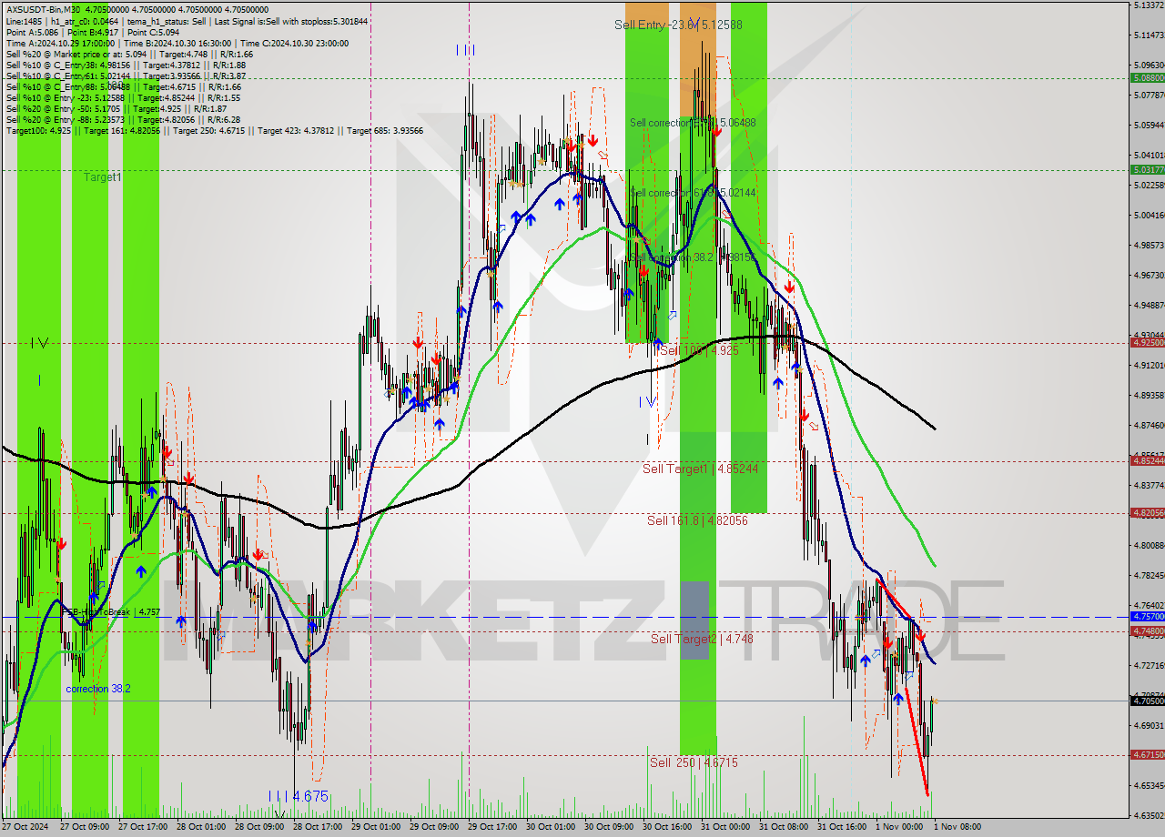Click the '31 Oct 16:00' time axis label

click(841, 827)
